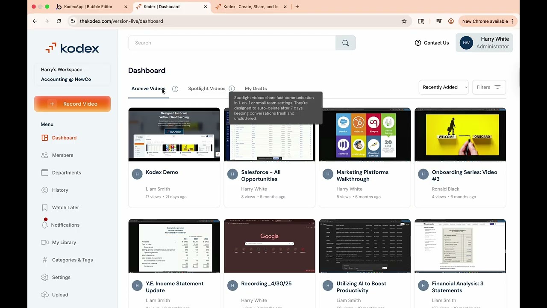
Task: Click the Contact Us question mark icon
Action: coord(418,43)
